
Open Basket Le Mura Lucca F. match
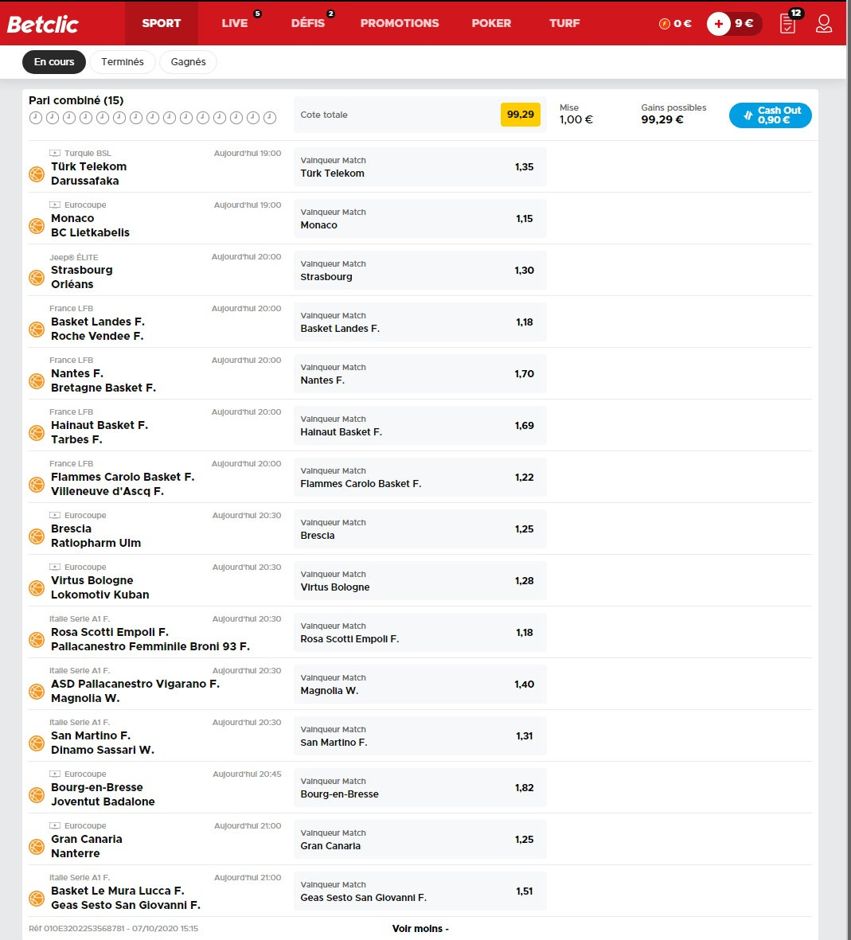[x=125, y=898]
